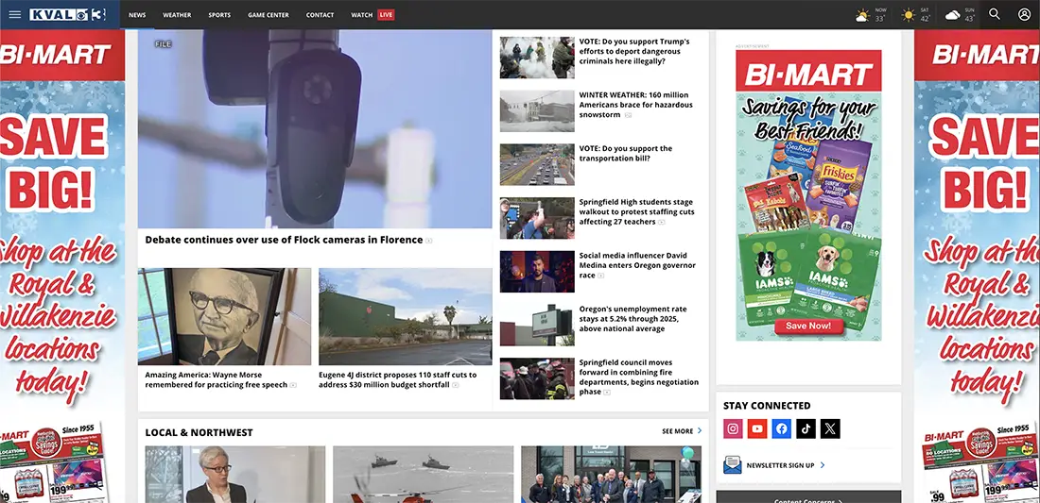
Task: Click the woman with glasses thumbnail
Action: 235,475
